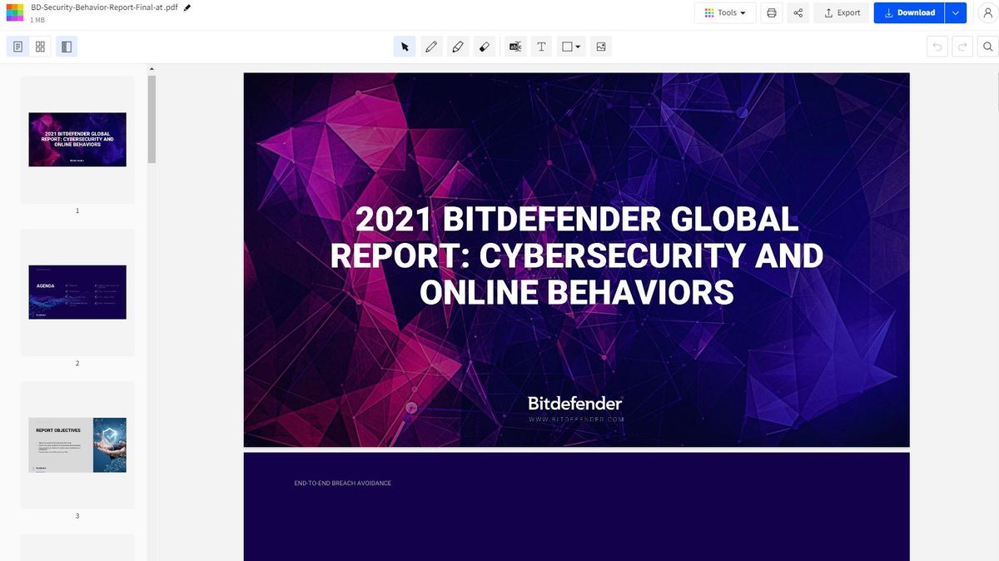999x561 pixels.
Task: Pick the highlighter annotation tool
Action: click(x=458, y=47)
